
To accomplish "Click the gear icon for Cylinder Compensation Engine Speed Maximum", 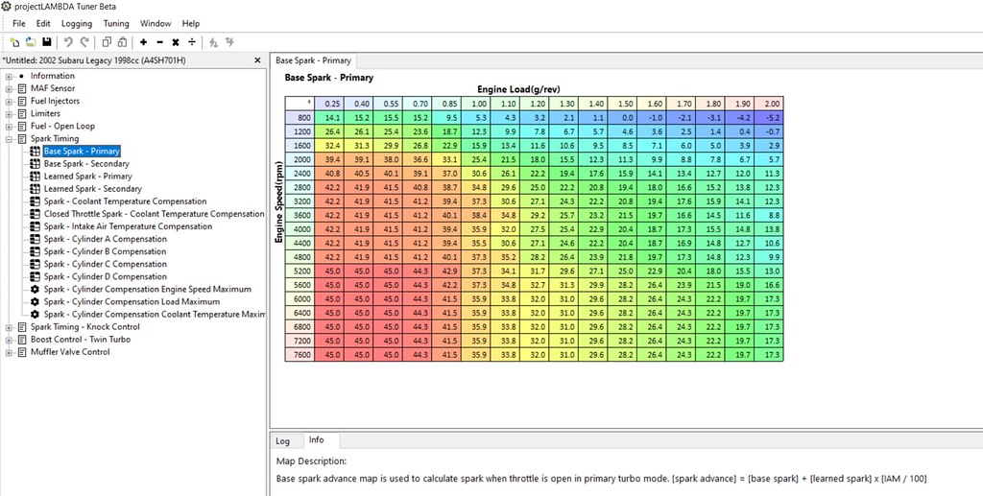I will pos(36,290).
